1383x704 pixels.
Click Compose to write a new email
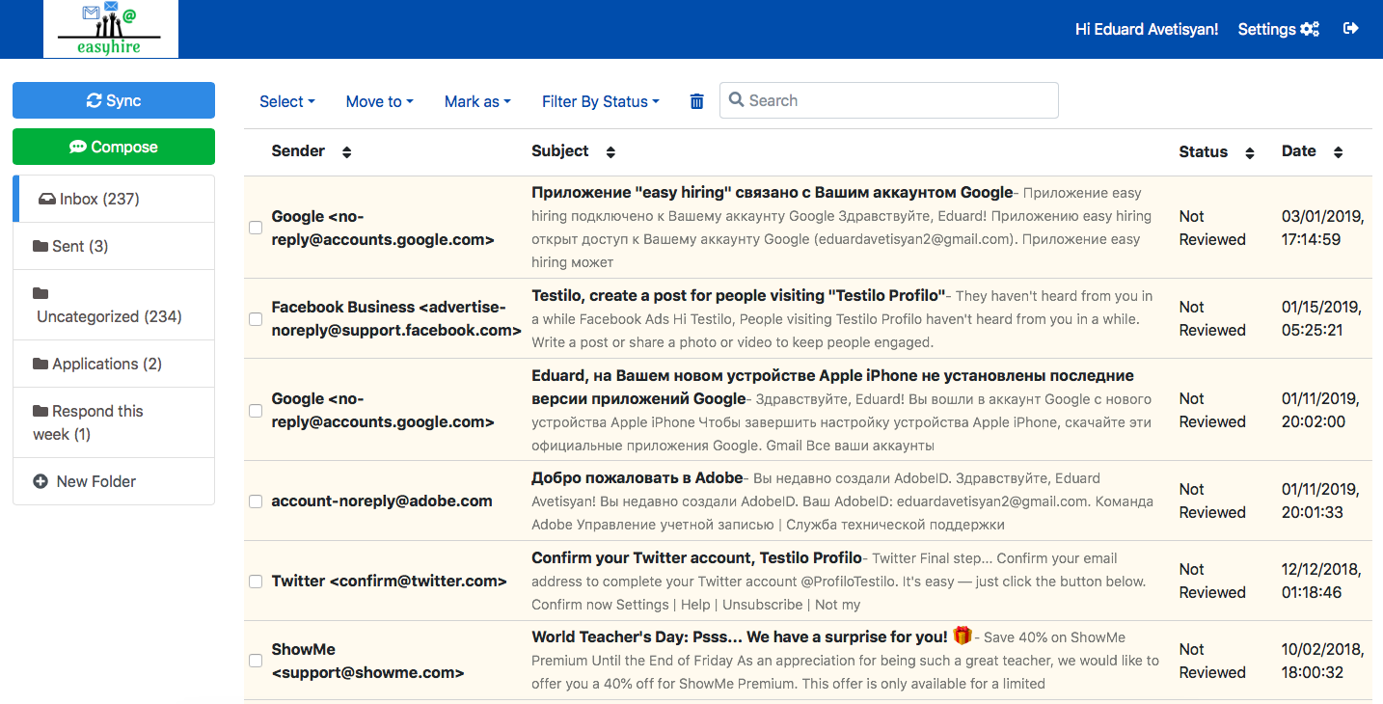113,147
